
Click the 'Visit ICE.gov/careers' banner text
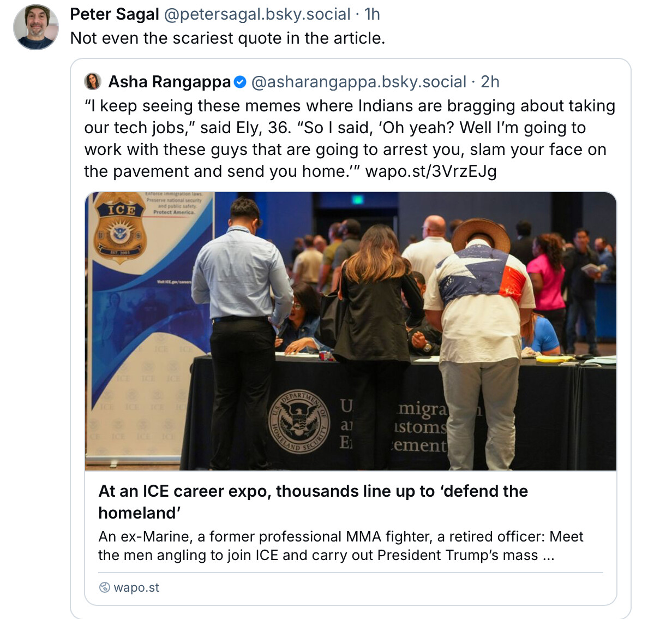coord(173,282)
